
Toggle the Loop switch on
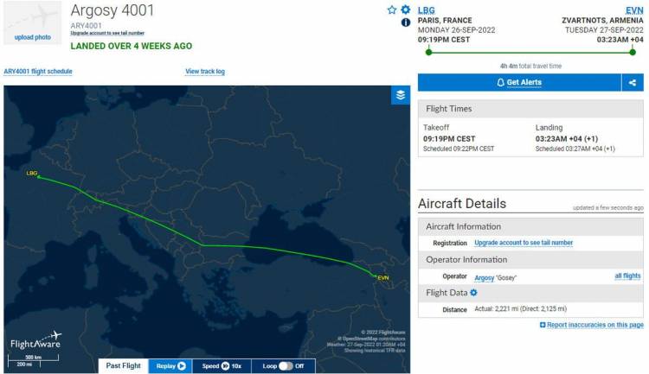click(x=286, y=365)
